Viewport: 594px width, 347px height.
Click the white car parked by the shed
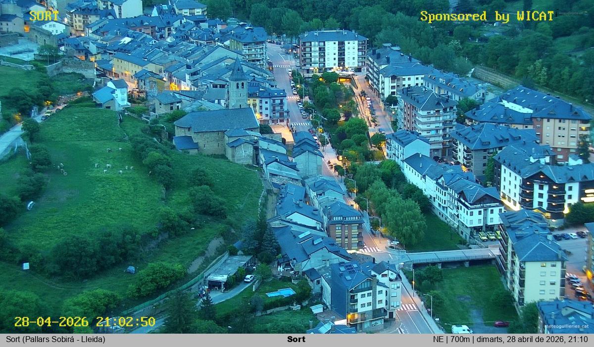click(249, 278)
